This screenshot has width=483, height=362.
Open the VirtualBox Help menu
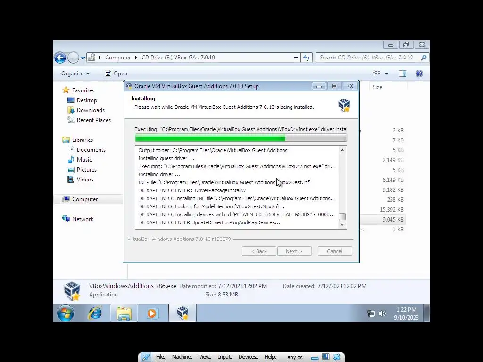click(270, 357)
